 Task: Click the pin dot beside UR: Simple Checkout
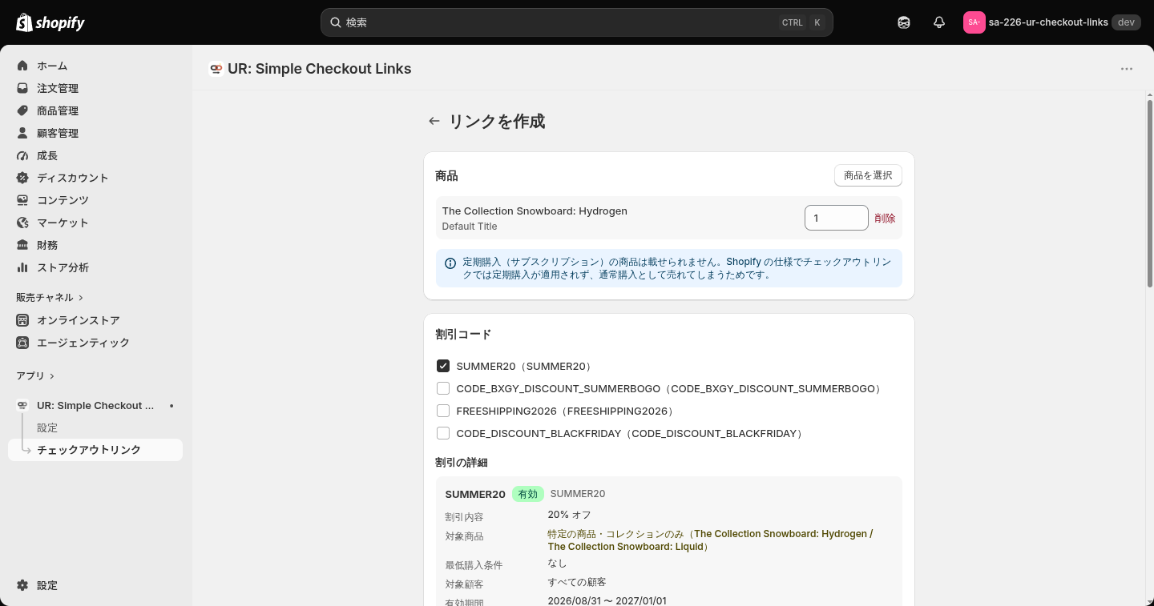pyautogui.click(x=171, y=406)
